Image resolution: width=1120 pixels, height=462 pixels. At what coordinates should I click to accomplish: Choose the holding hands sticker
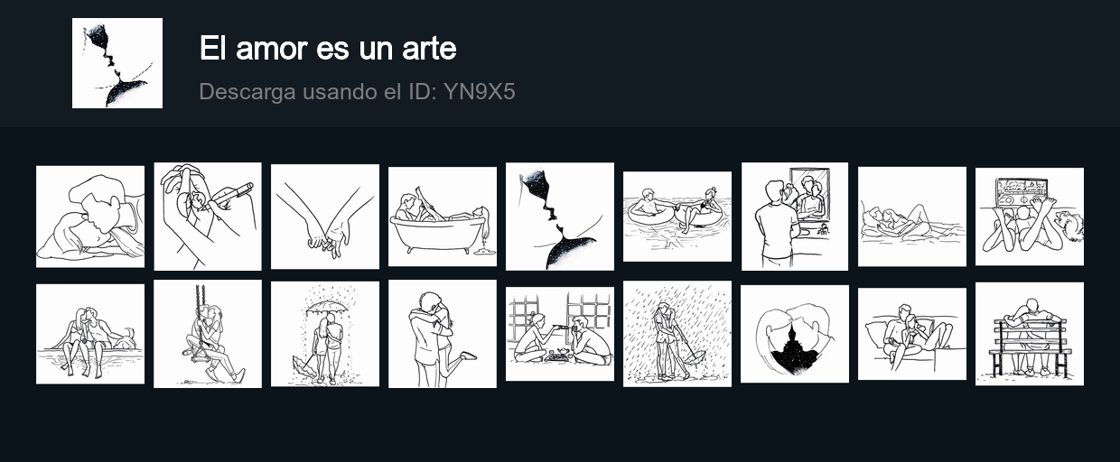[325, 217]
